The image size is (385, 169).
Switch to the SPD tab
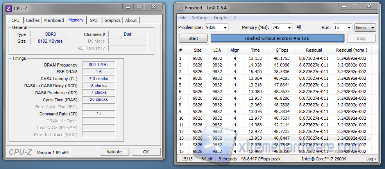click(x=94, y=20)
